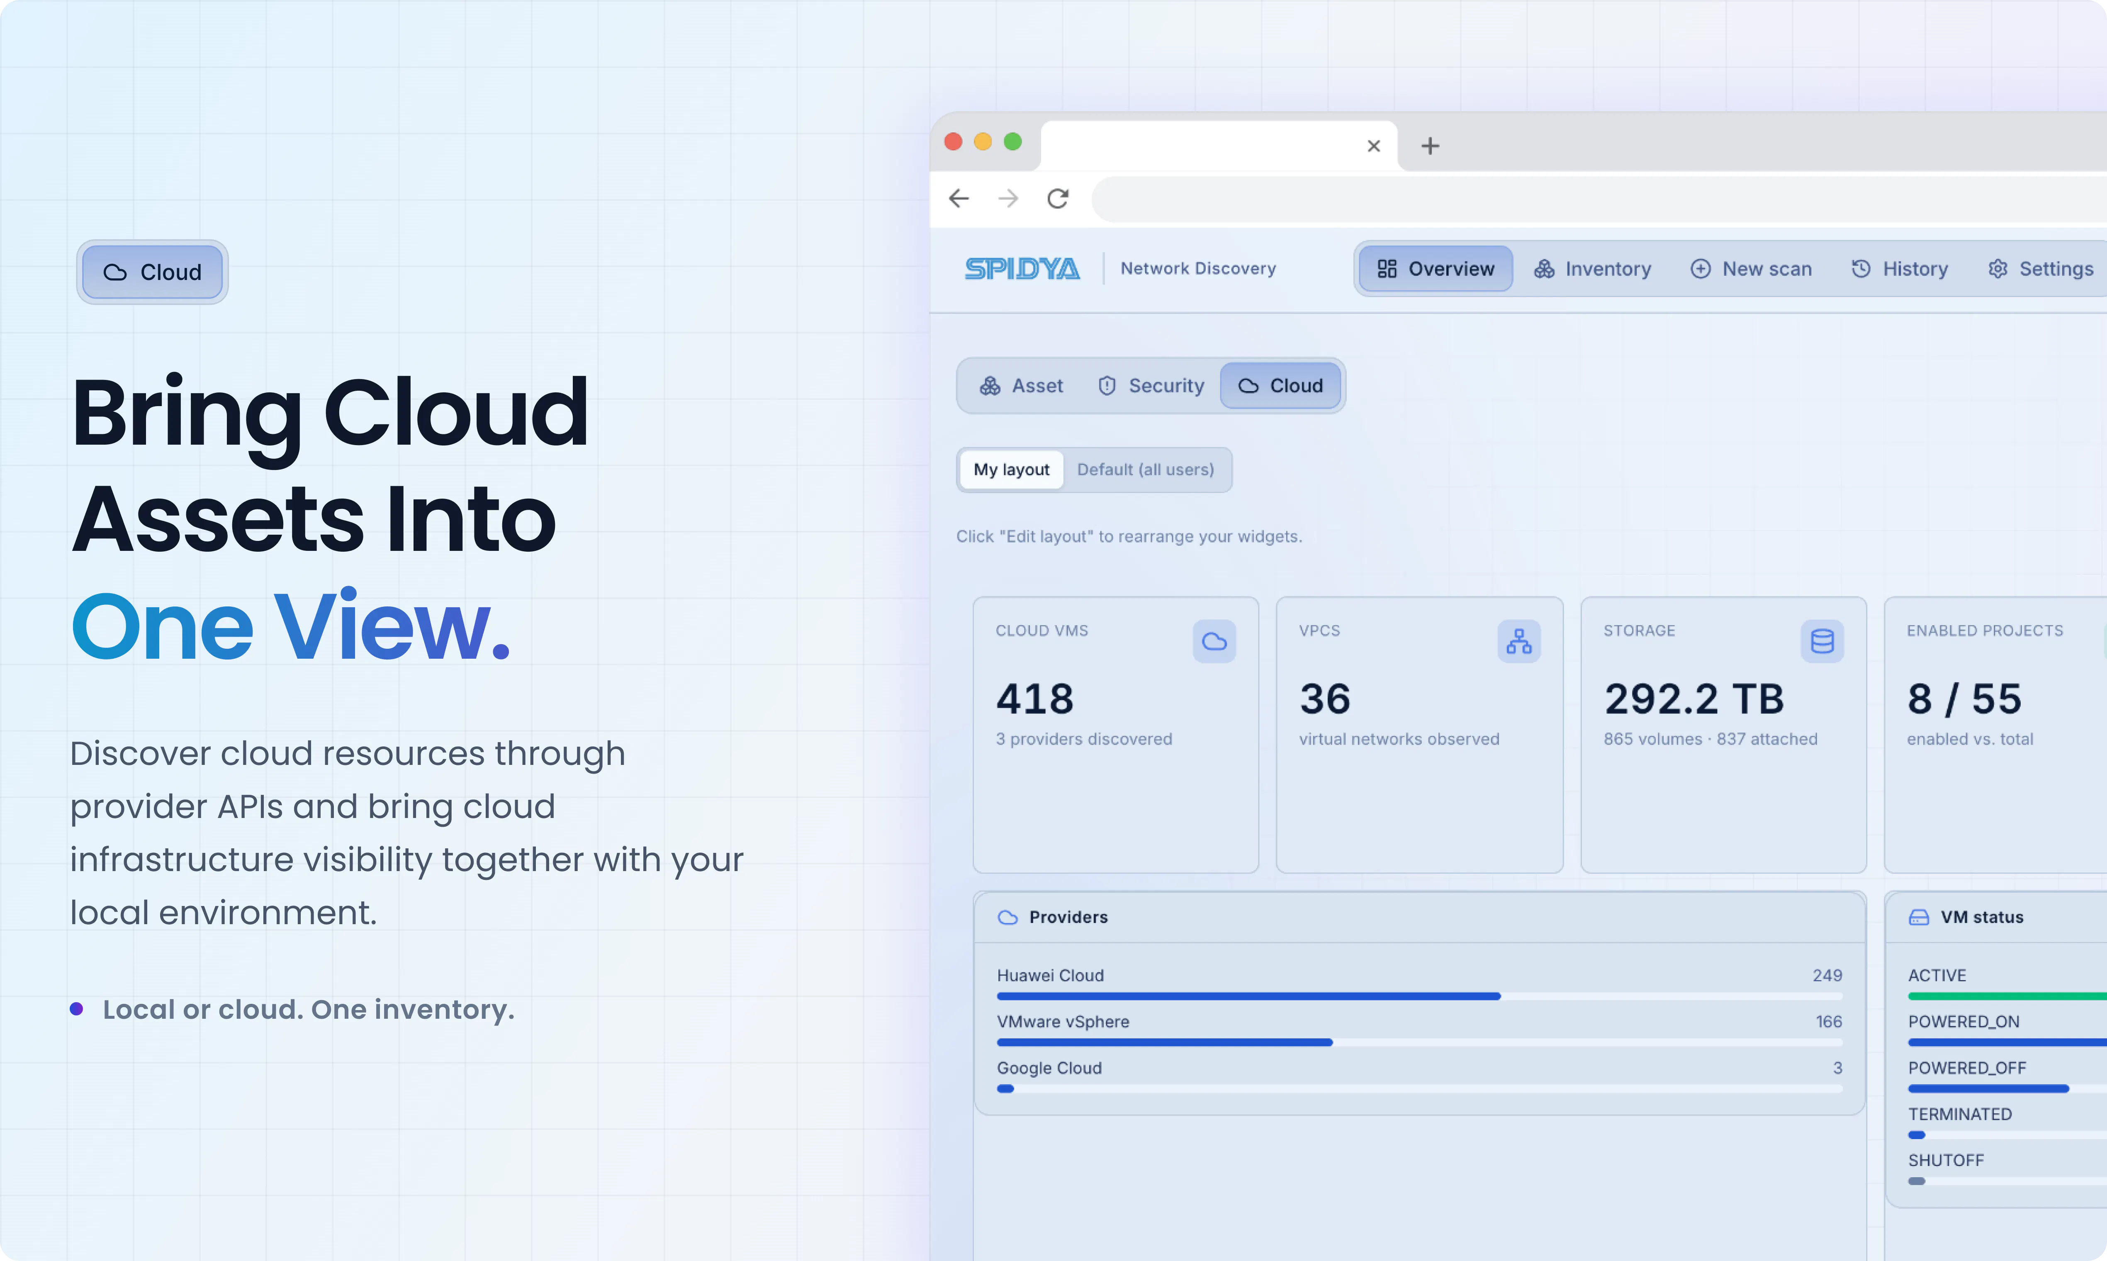Viewport: 2107px width, 1261px height.
Task: Click the VMware vSphere count 166
Action: pyautogui.click(x=1828, y=1022)
